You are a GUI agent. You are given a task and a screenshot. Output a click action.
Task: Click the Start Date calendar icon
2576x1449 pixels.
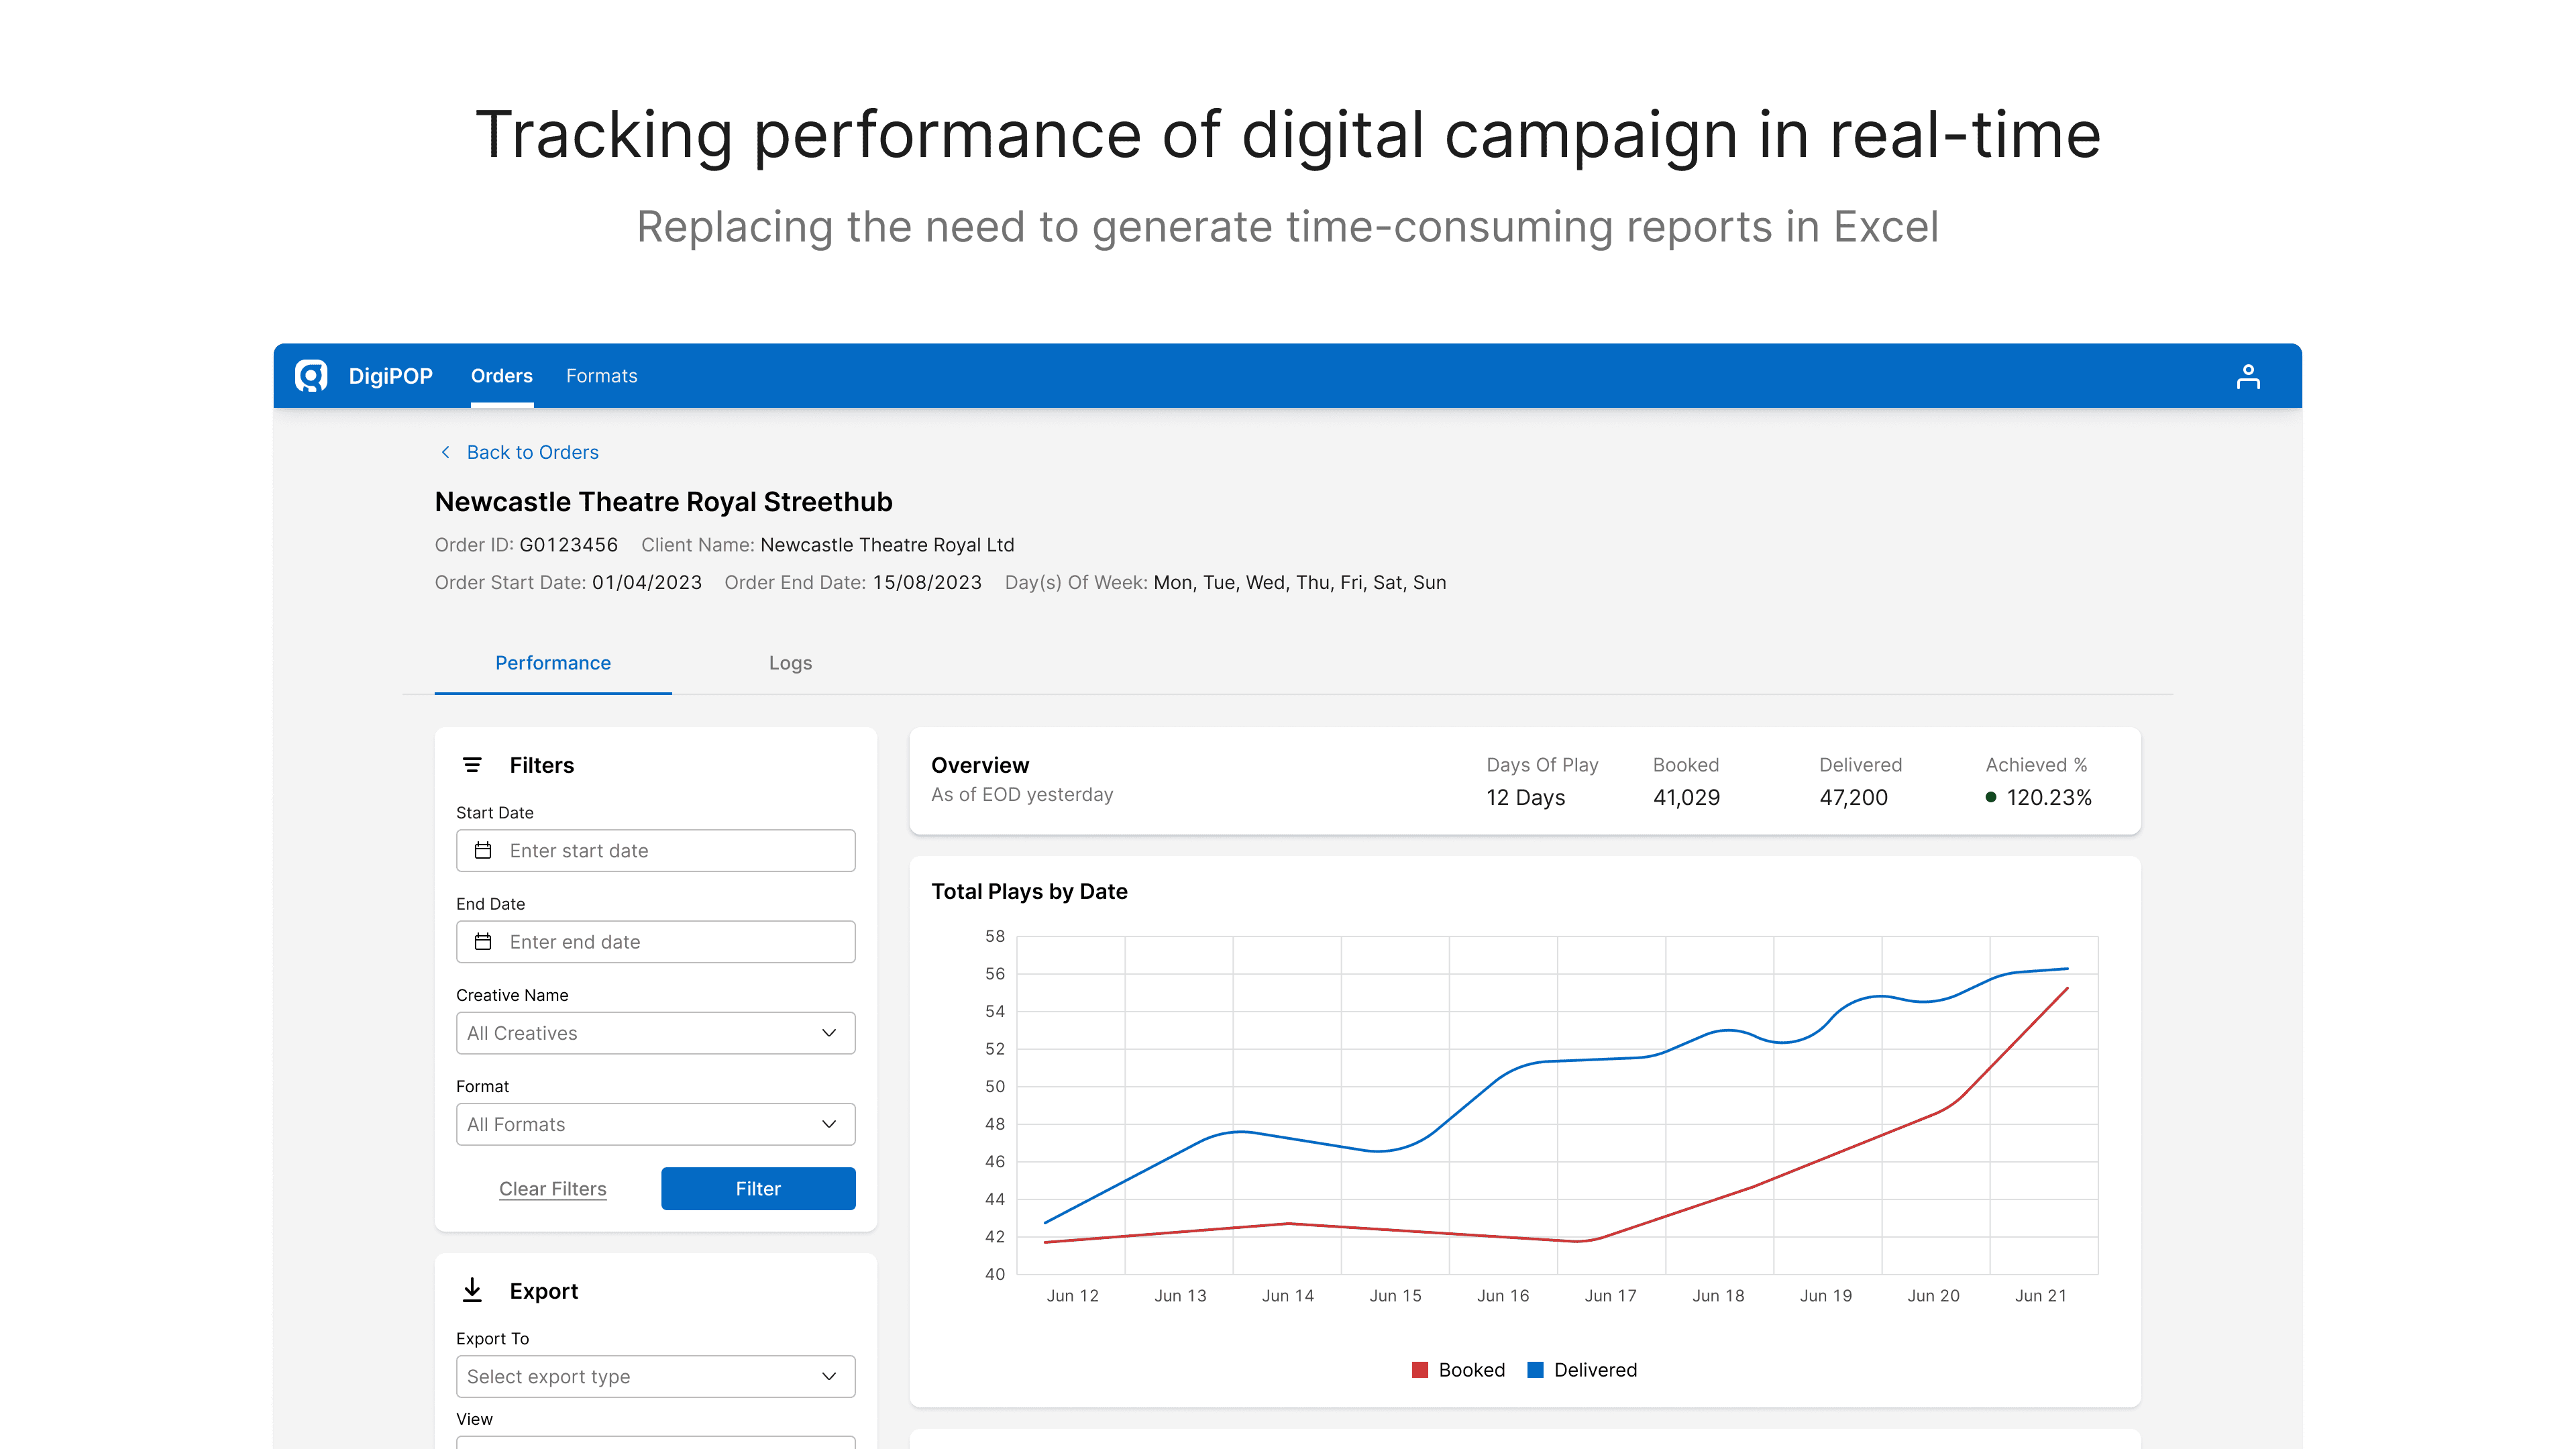(x=483, y=850)
